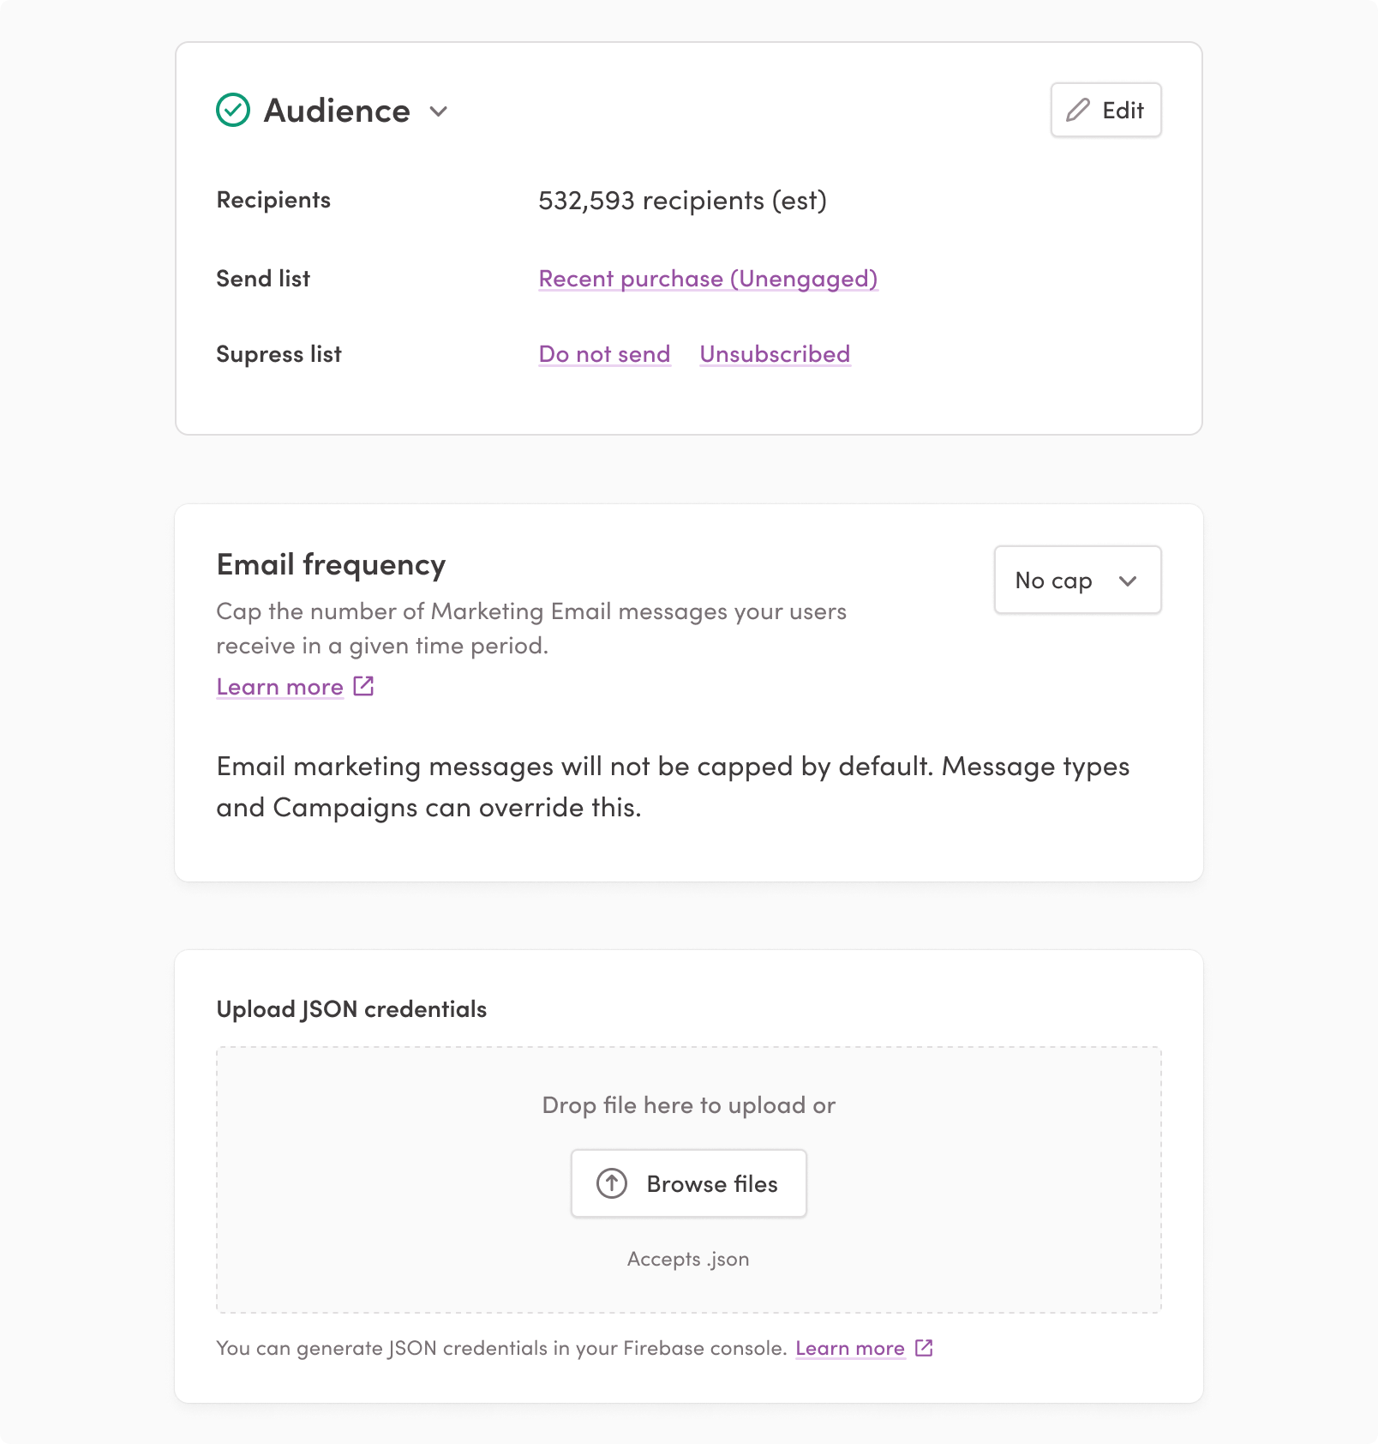Click the Accepts .json hint text

(x=688, y=1259)
